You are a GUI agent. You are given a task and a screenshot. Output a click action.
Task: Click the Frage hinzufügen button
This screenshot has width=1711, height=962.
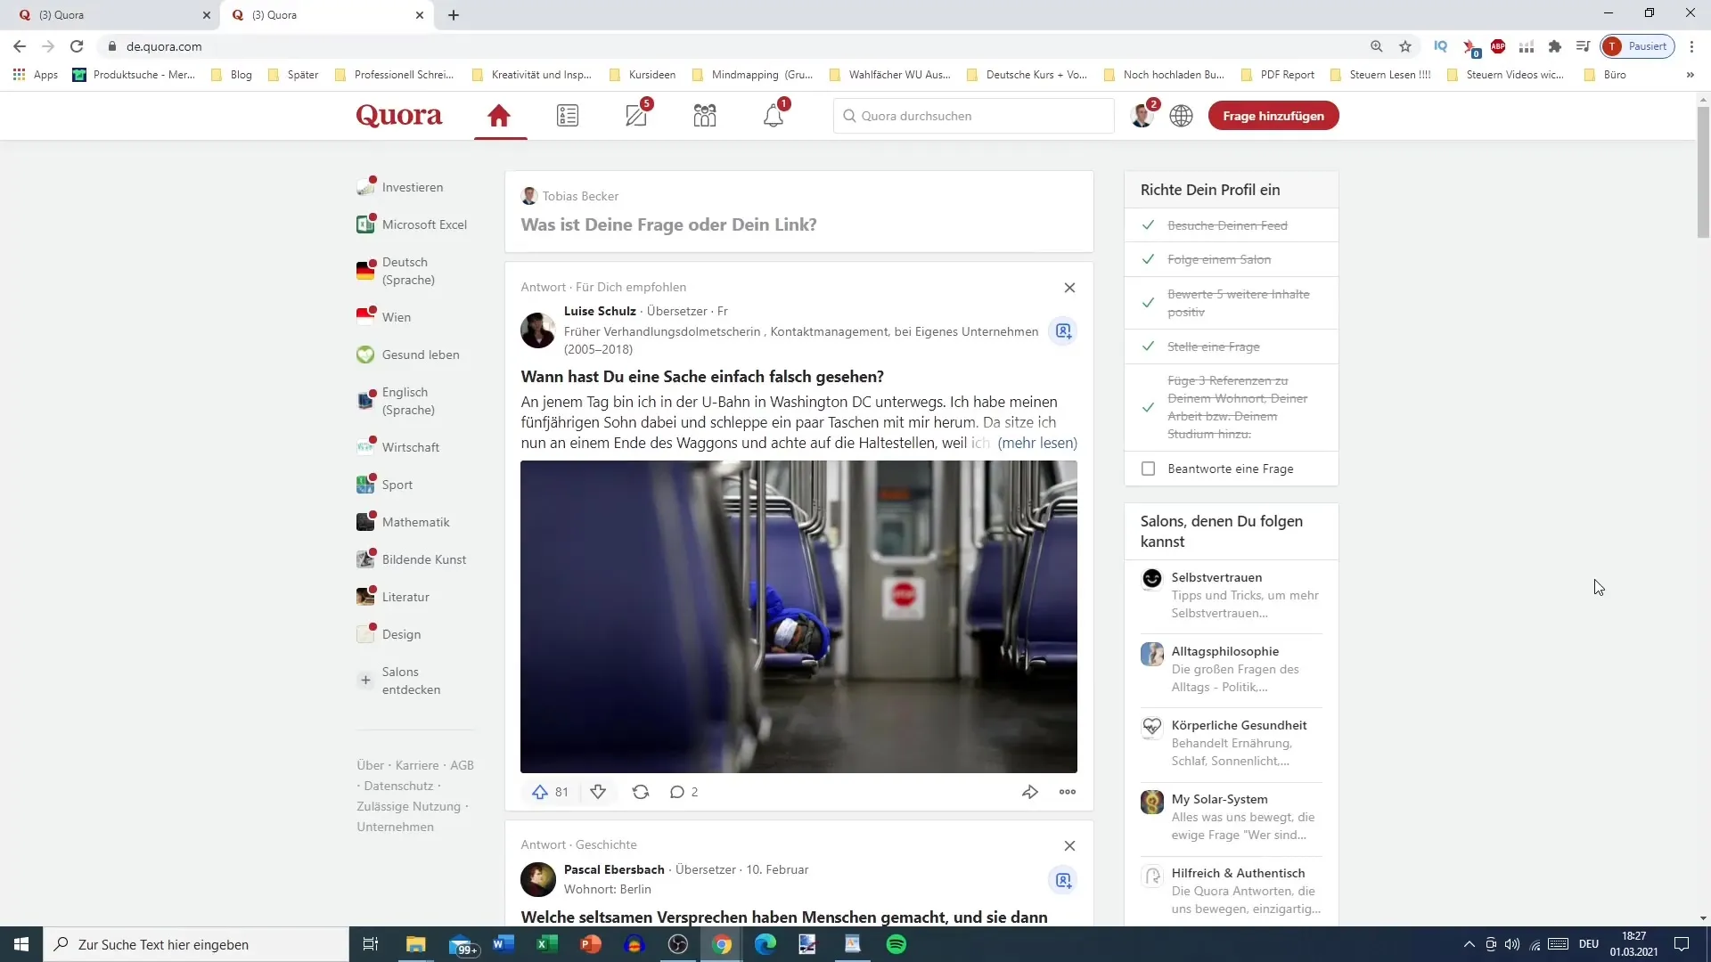coord(1273,115)
